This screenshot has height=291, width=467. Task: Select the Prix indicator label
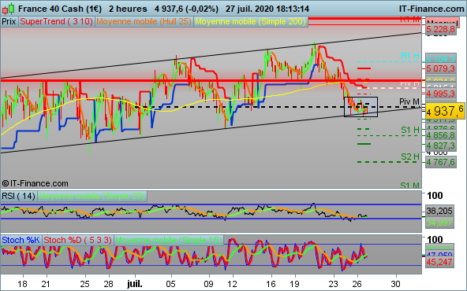tap(9, 22)
